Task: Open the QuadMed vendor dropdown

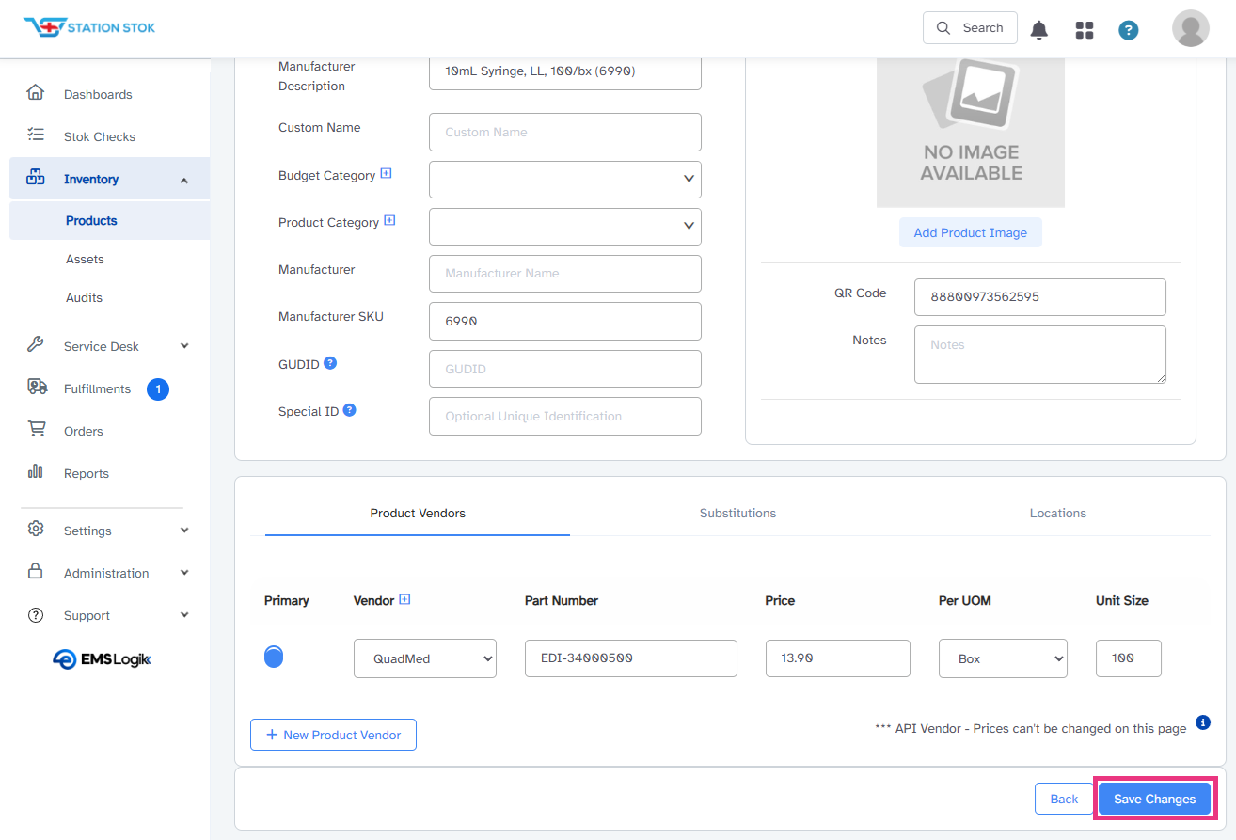Action: pyautogui.click(x=425, y=658)
